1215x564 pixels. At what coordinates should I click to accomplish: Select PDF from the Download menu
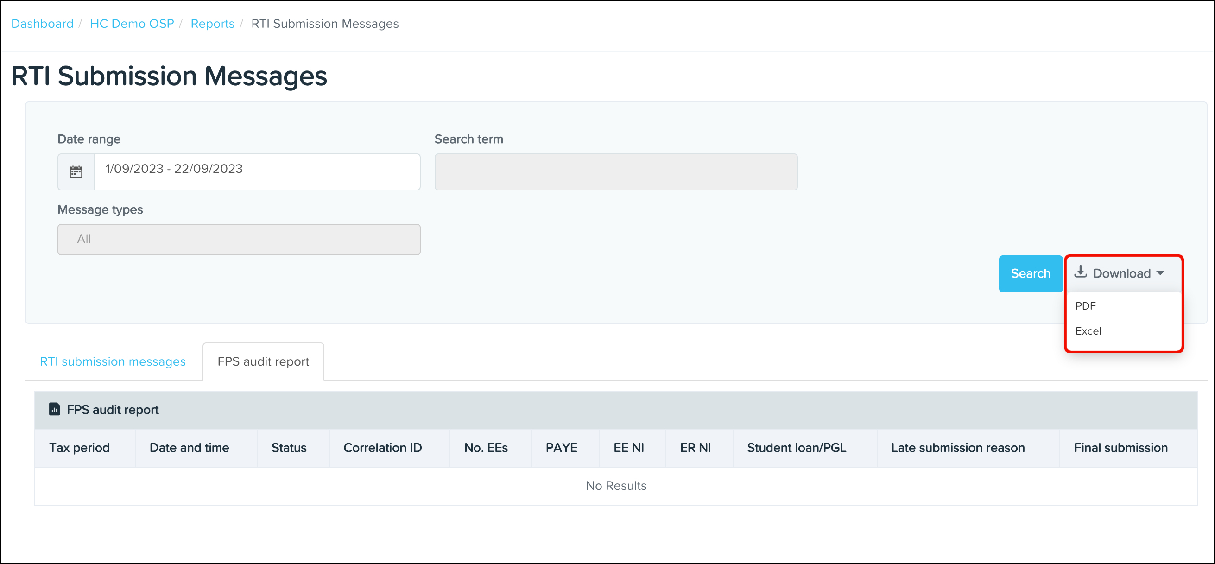1086,305
